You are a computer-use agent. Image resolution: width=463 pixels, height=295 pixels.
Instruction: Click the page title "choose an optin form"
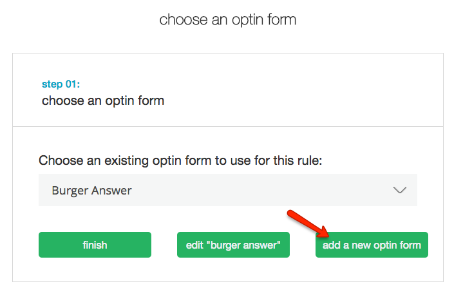[228, 19]
